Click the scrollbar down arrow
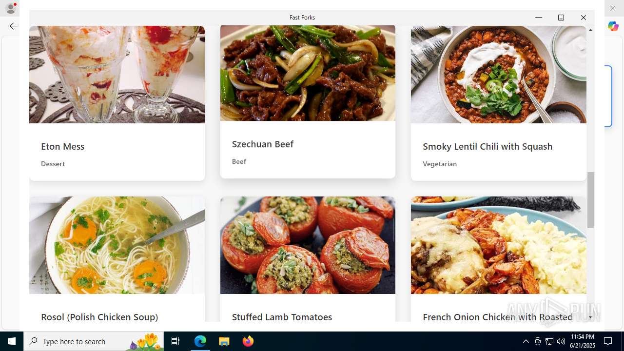This screenshot has height=351, width=624. pos(590,317)
